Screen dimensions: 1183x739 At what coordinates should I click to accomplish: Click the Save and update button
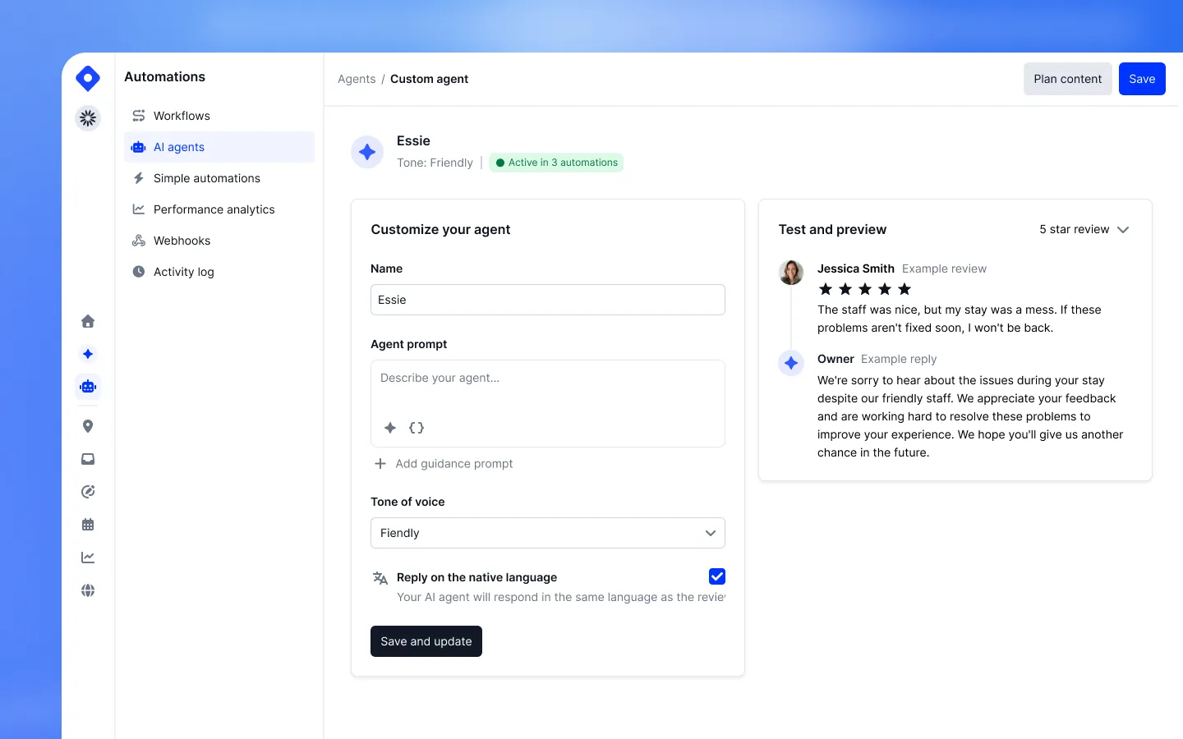(x=426, y=641)
